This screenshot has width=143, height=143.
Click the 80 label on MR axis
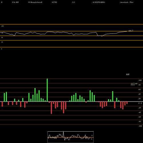(140, 85)
